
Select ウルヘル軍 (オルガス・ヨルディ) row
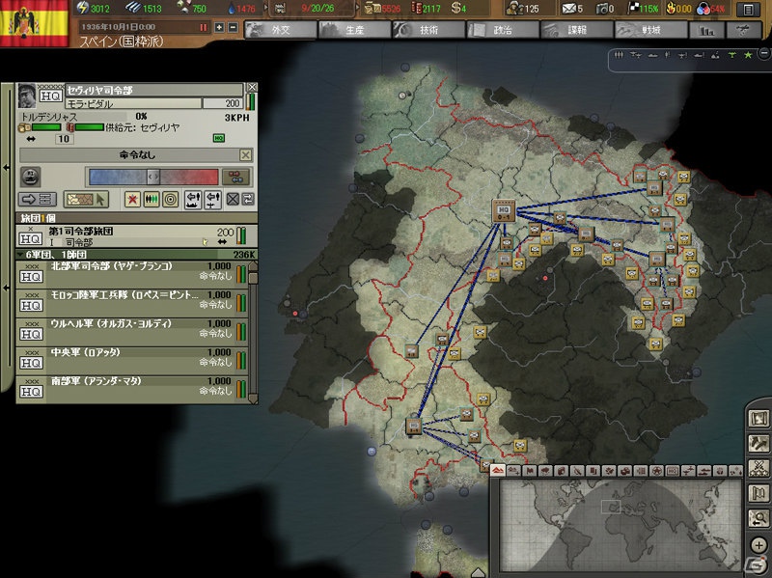coord(132,331)
